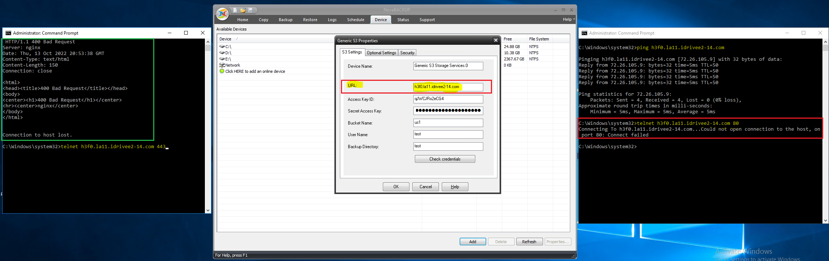Select the 10.38 GB free space cell
The width and height of the screenshot is (829, 261).
(x=512, y=53)
